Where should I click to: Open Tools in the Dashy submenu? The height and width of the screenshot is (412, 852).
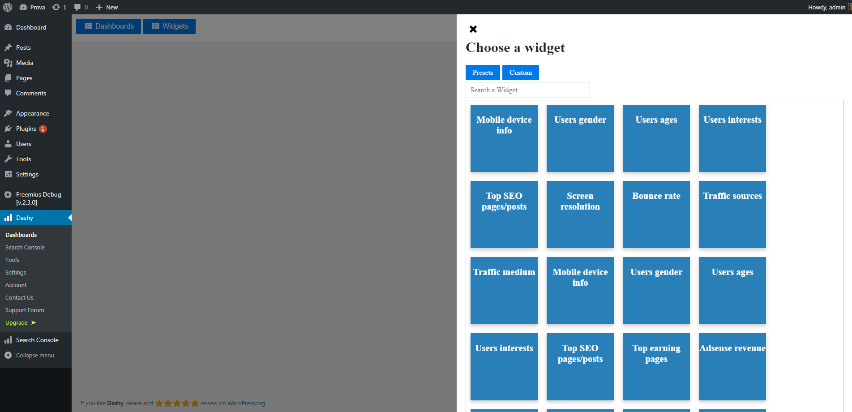click(x=13, y=260)
